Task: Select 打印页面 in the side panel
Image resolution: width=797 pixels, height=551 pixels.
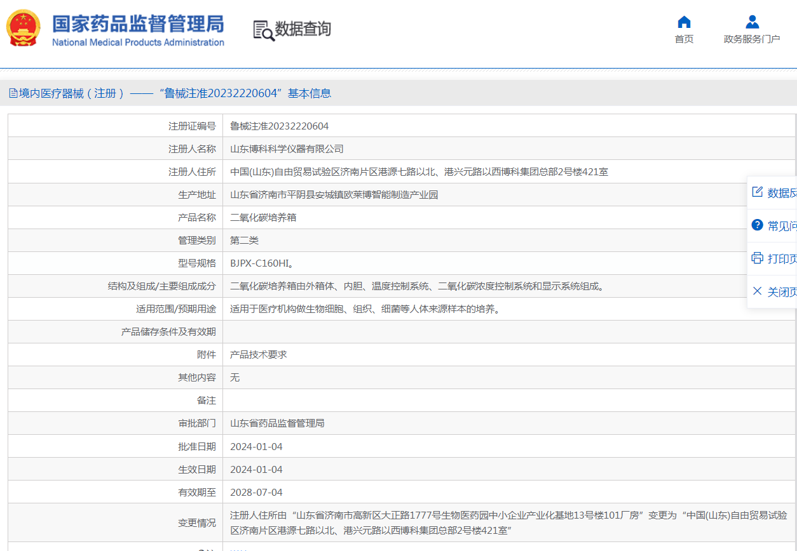Action: tap(782, 259)
